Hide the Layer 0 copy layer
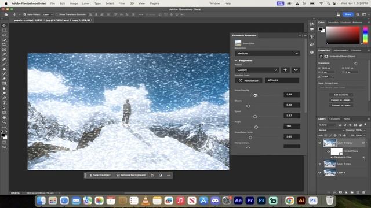Viewport: 371px width, 208px height. point(319,164)
